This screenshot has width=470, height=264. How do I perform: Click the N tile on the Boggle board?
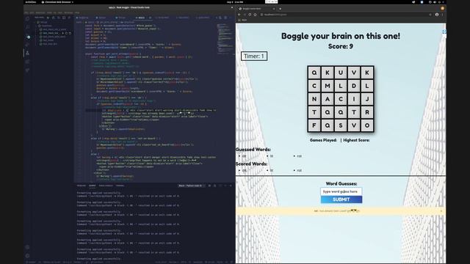point(314,99)
